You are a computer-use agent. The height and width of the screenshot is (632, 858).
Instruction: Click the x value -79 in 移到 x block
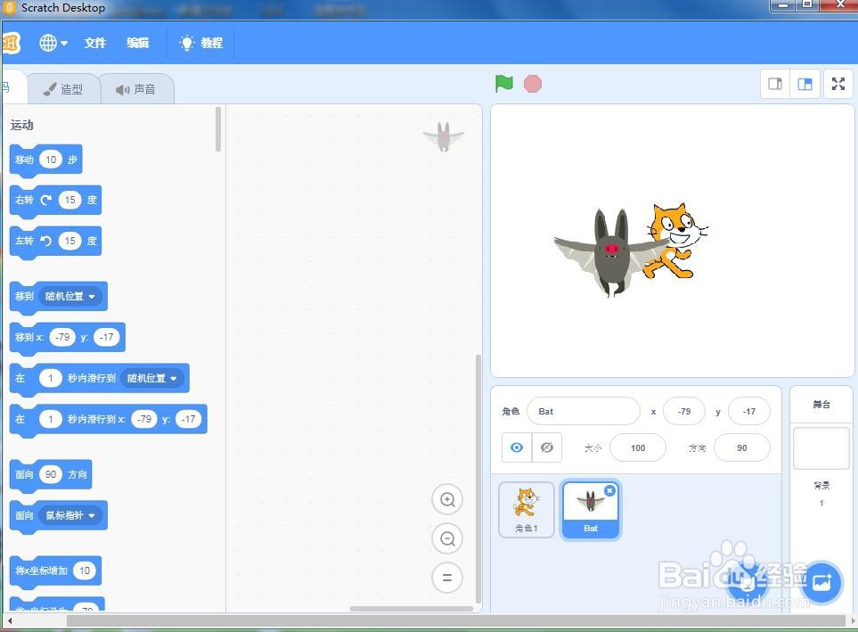[x=61, y=337]
